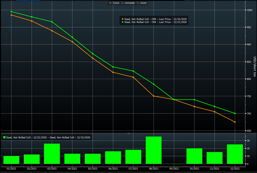
Task: Choose the 06/2021 spread bar
Action: [113, 157]
